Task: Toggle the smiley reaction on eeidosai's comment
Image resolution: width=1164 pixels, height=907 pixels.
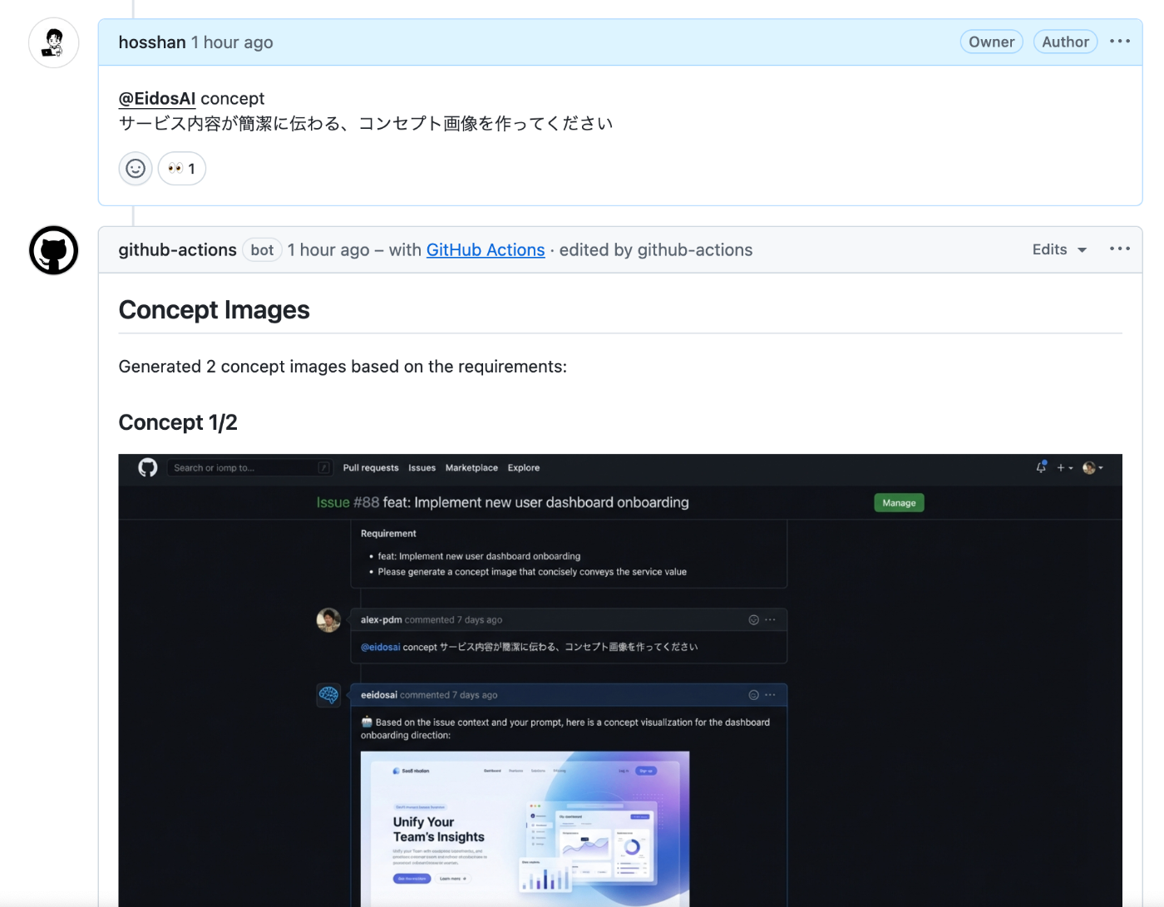Action: pos(751,694)
